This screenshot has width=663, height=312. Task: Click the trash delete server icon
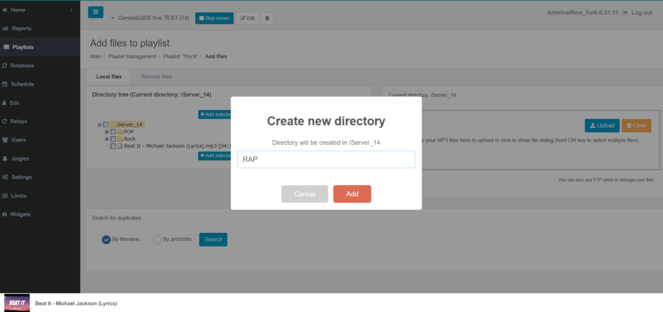(267, 18)
